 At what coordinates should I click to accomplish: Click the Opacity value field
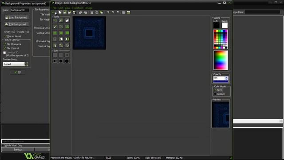pos(219,78)
